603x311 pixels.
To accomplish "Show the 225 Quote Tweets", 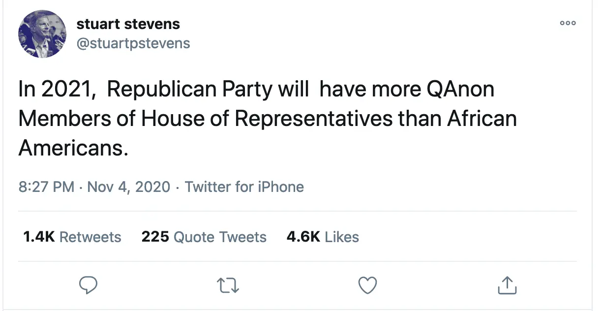I will [x=204, y=237].
